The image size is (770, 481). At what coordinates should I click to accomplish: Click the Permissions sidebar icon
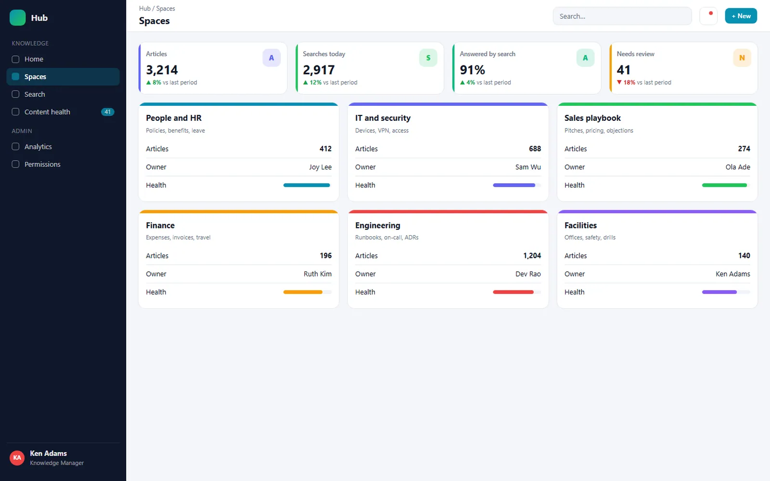[x=15, y=164]
